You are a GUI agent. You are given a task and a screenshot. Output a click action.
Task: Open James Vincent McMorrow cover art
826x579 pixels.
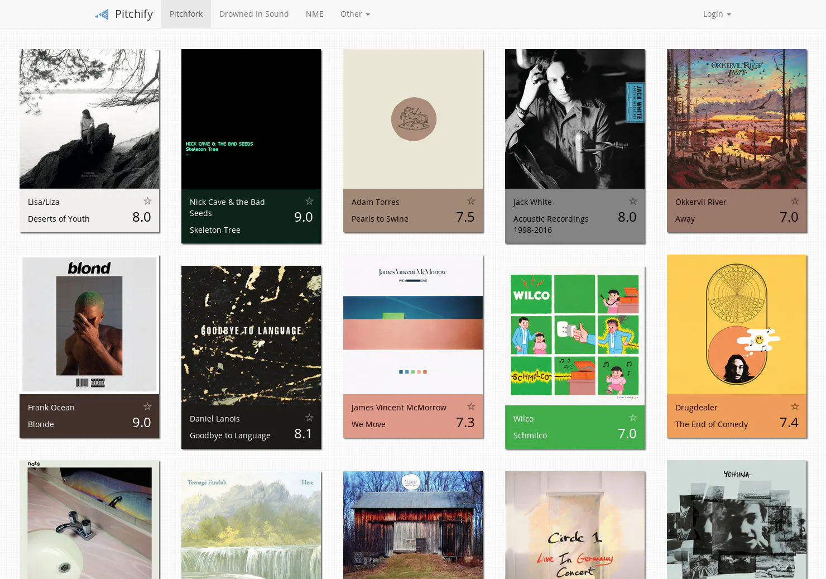coord(413,324)
